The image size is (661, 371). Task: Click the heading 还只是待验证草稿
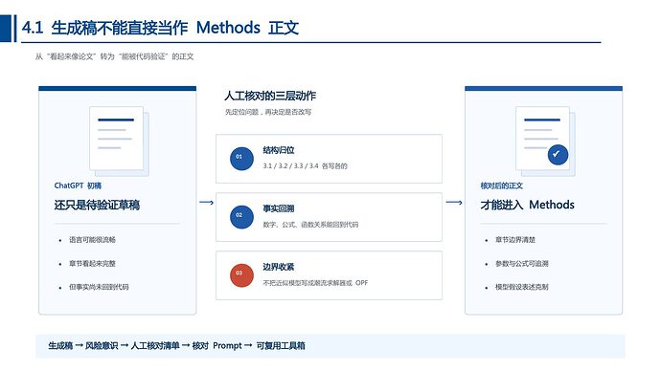click(97, 205)
